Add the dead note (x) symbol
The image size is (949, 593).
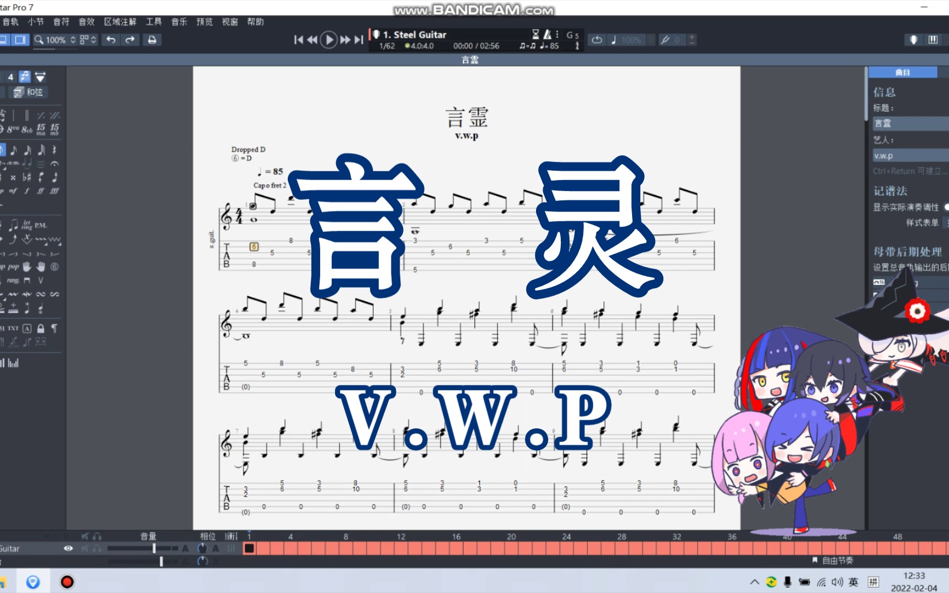(x=13, y=177)
